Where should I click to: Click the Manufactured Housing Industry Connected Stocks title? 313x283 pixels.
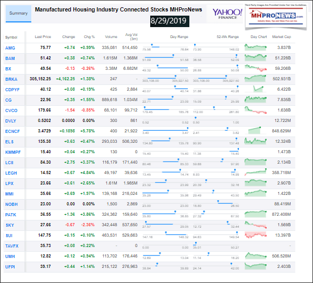118,9
